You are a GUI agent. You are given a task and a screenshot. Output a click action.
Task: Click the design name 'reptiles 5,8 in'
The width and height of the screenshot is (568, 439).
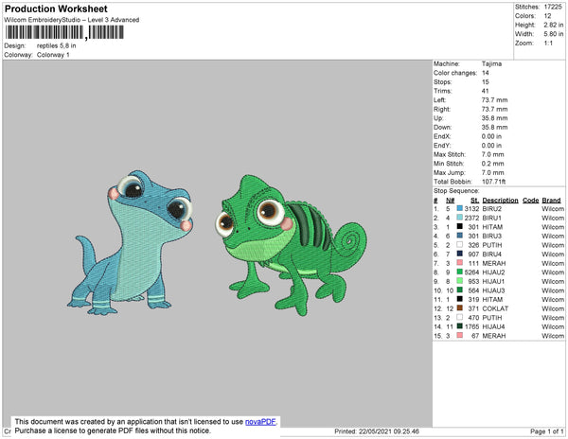(57, 46)
